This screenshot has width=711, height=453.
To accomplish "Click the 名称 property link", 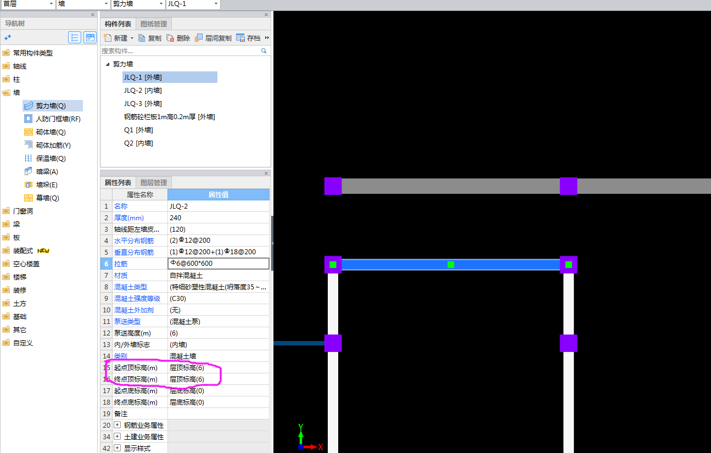I will [x=121, y=206].
